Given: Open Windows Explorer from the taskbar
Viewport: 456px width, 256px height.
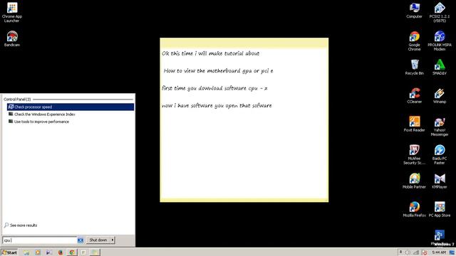Looking at the screenshot, I should click(x=26, y=252).
